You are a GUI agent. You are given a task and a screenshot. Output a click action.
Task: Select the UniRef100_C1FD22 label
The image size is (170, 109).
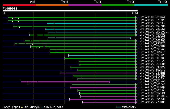click(x=152, y=61)
